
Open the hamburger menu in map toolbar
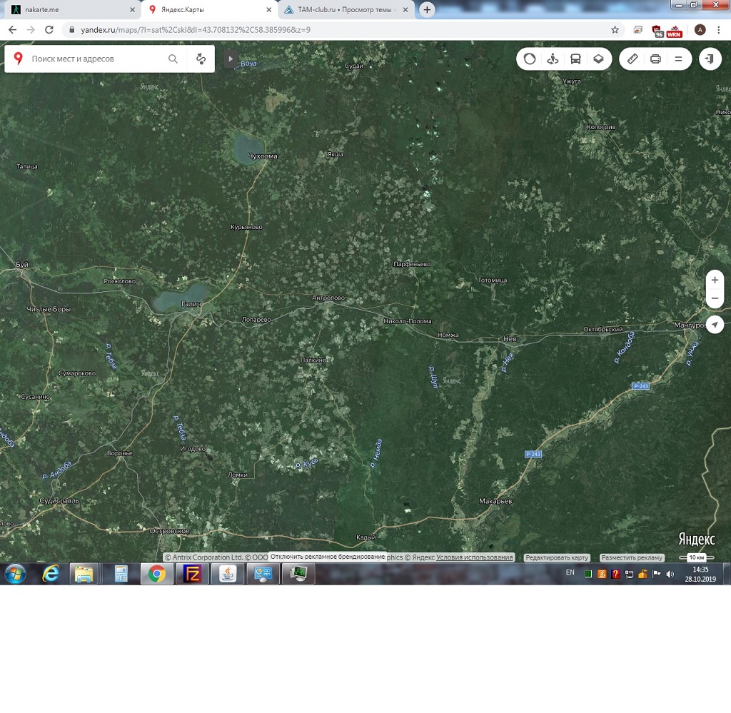click(x=678, y=59)
